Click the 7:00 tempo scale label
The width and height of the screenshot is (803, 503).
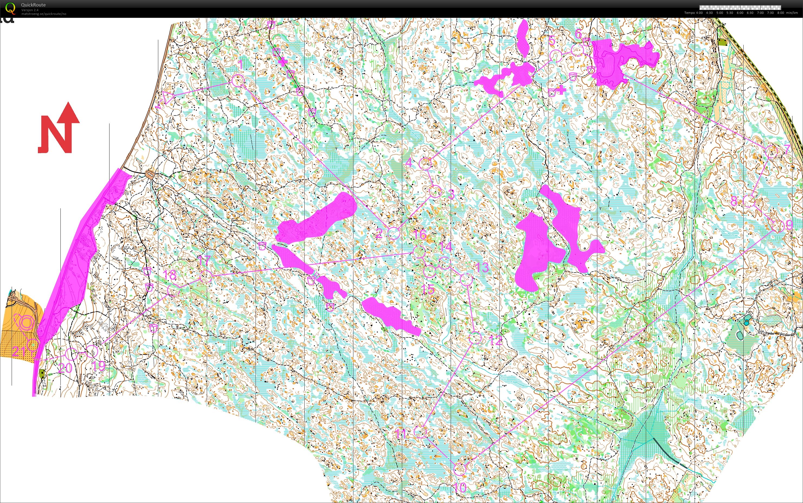click(x=760, y=13)
